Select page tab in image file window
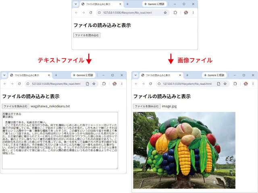258x193 pixels. click(x=161, y=76)
